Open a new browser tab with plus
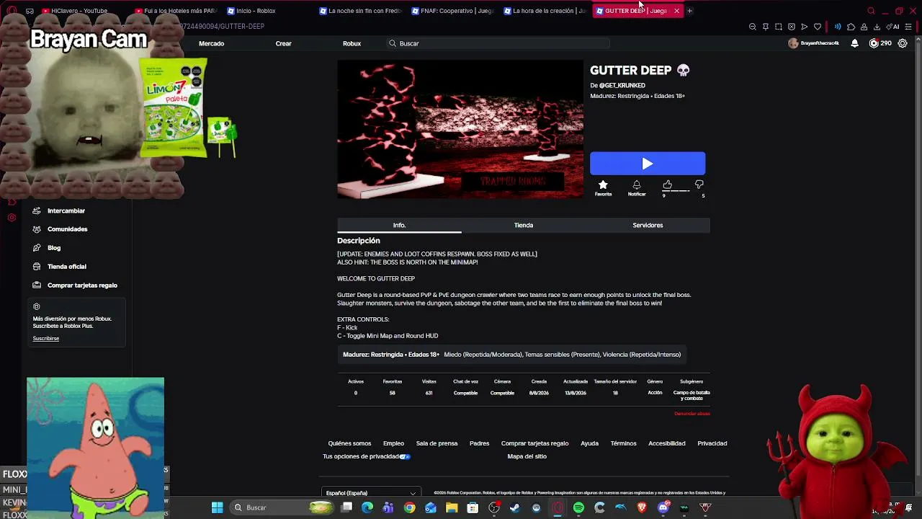This screenshot has height=519, width=922. 689,11
